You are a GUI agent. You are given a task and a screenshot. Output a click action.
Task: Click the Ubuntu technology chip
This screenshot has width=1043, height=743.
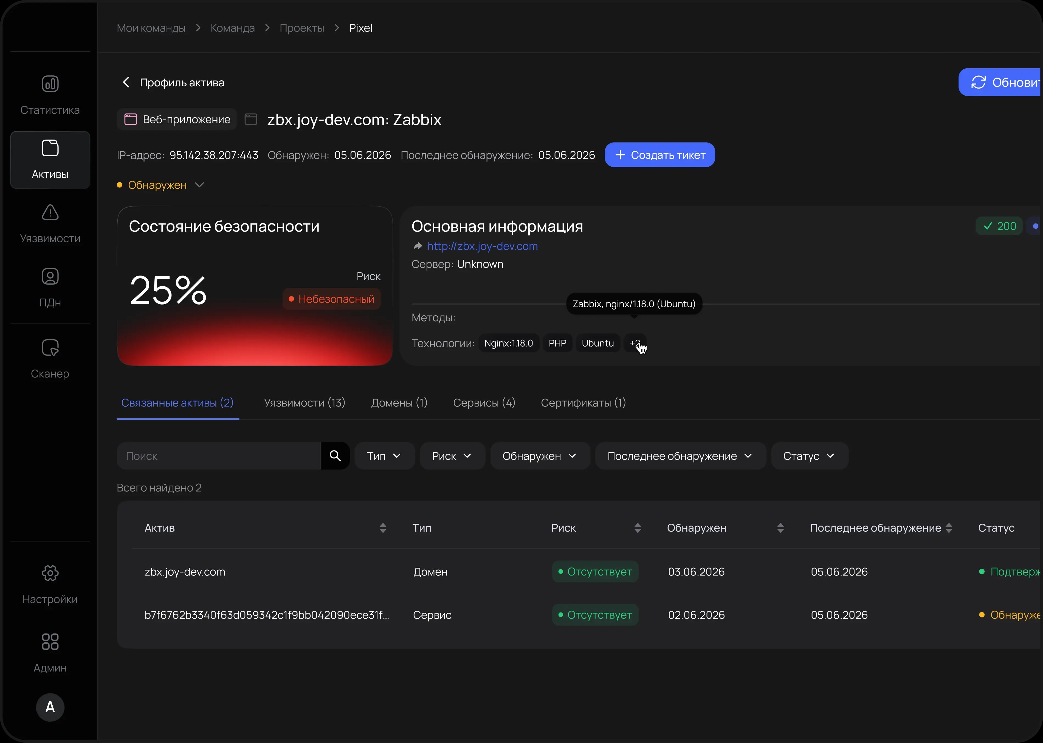(598, 343)
